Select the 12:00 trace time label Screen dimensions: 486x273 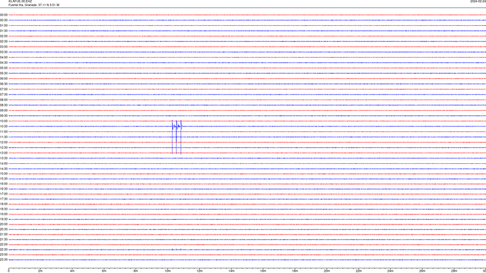click(x=4, y=143)
